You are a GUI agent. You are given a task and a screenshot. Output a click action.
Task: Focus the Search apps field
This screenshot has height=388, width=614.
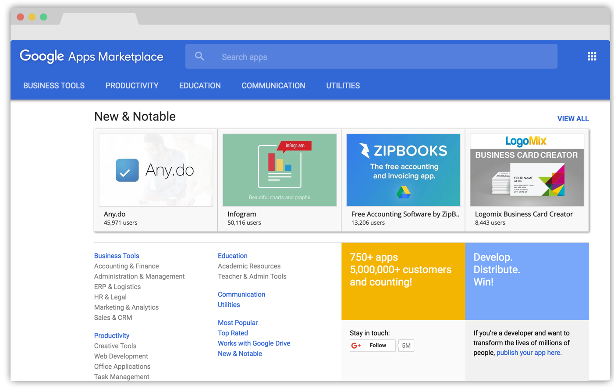click(371, 56)
